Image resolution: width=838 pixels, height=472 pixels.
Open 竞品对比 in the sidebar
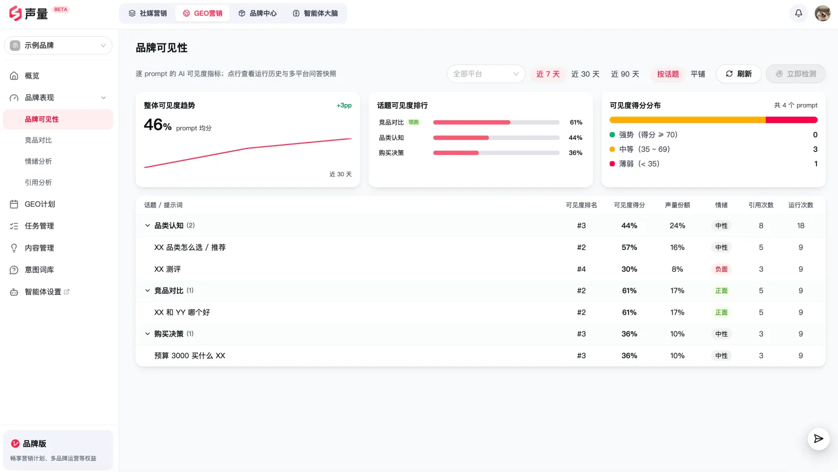(x=38, y=140)
